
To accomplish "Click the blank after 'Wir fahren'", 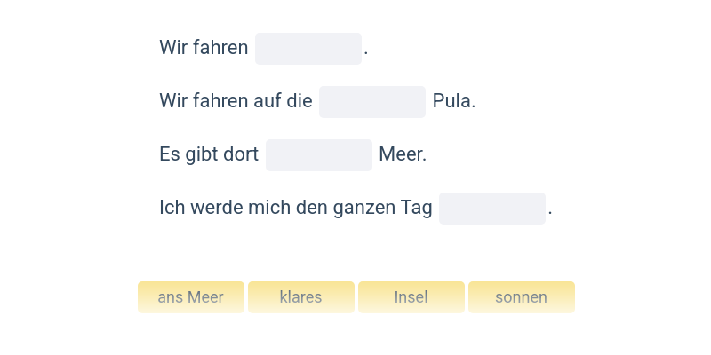I will (x=308, y=49).
